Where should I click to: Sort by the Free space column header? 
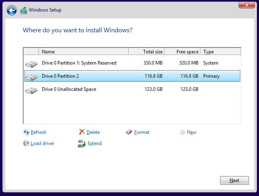[182, 52]
